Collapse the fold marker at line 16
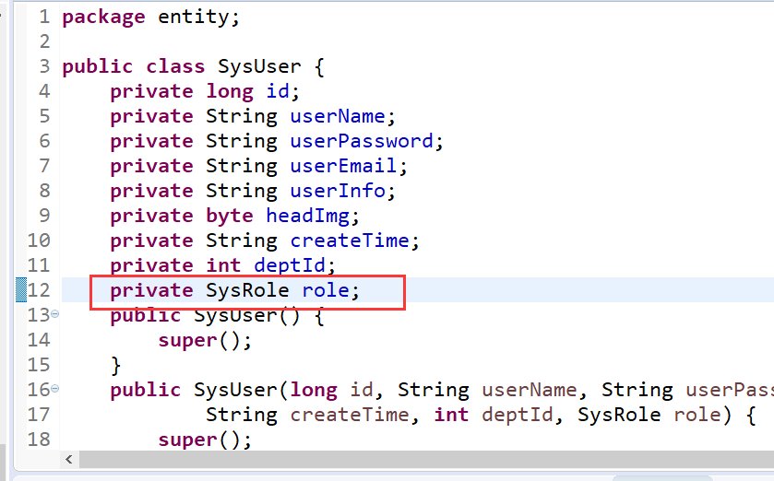Viewport: 774px width, 481px height. point(54,389)
